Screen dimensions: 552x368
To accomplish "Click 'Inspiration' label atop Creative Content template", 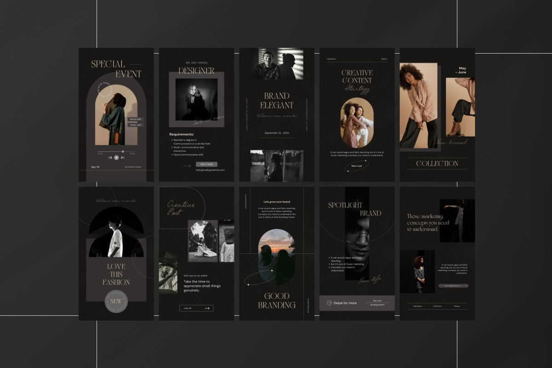I will click(331, 59).
